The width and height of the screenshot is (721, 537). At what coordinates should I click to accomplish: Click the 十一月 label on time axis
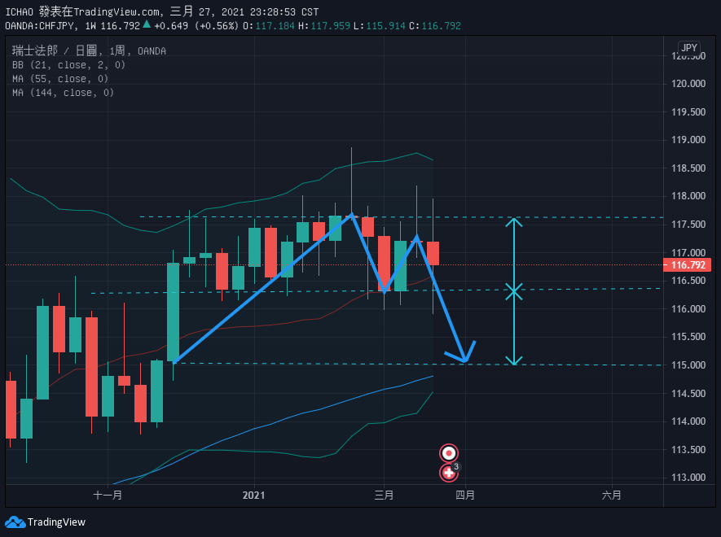pyautogui.click(x=108, y=496)
